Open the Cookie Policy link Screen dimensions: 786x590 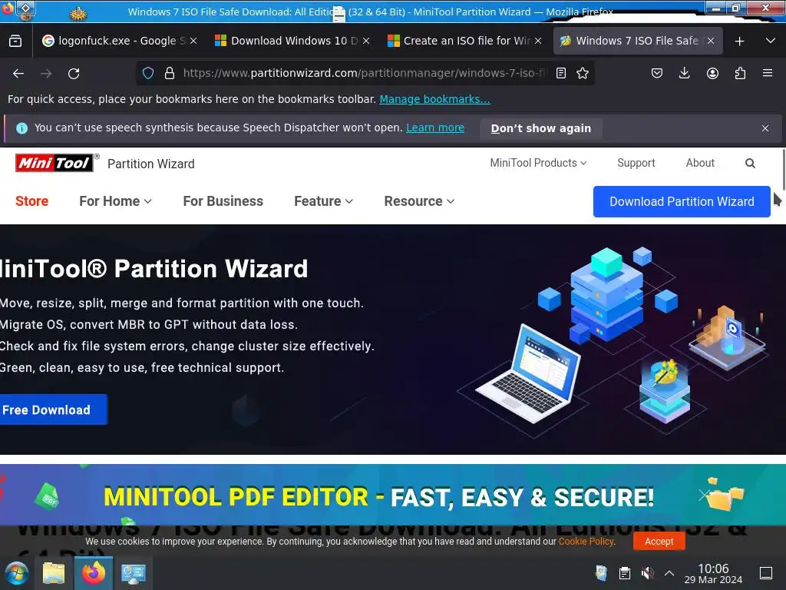(586, 542)
